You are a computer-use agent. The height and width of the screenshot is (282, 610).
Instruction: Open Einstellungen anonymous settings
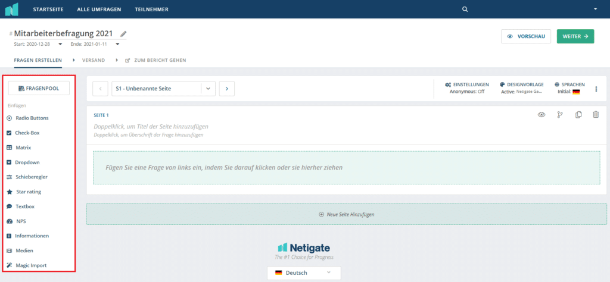point(467,88)
